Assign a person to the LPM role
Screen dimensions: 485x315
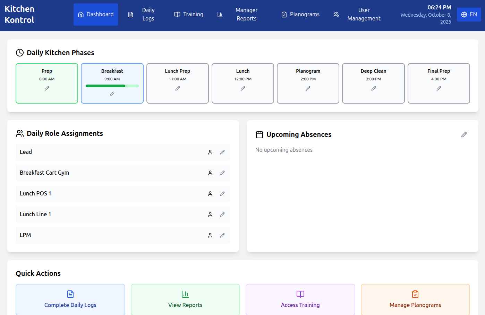(210, 235)
